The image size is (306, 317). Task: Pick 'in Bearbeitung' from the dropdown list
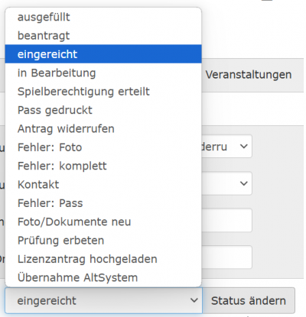[103, 73]
